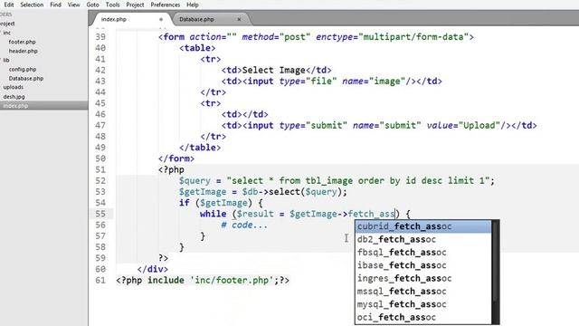Click 'multipart/form-data' string on line 39
The image size is (579, 326).
tap(413, 37)
